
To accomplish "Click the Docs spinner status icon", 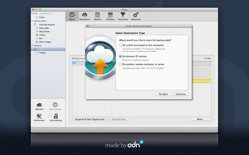I will point(35,50).
